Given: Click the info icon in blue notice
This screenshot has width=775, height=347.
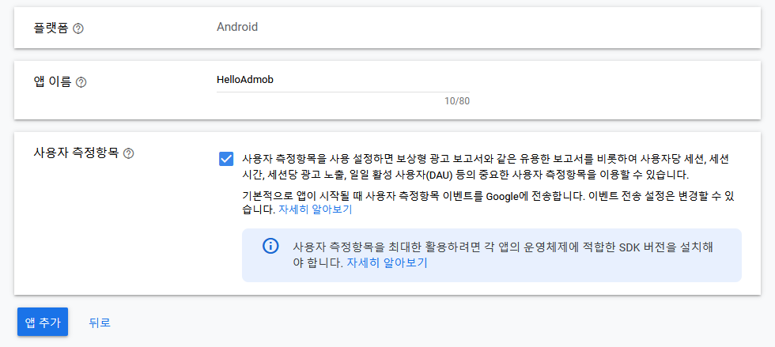Looking at the screenshot, I should coord(270,246).
